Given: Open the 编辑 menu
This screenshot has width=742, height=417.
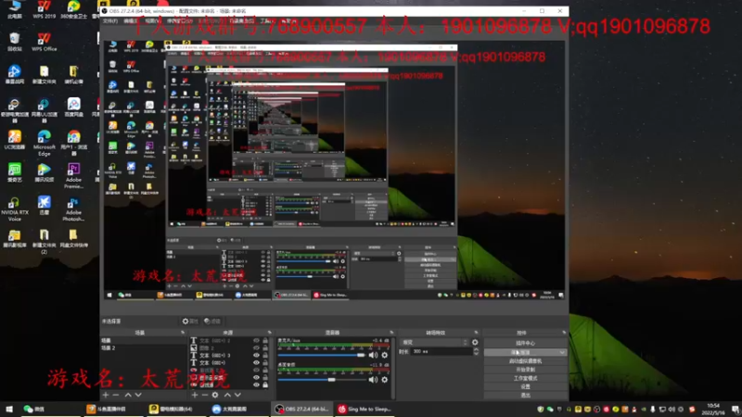Looking at the screenshot, I should click(x=131, y=21).
